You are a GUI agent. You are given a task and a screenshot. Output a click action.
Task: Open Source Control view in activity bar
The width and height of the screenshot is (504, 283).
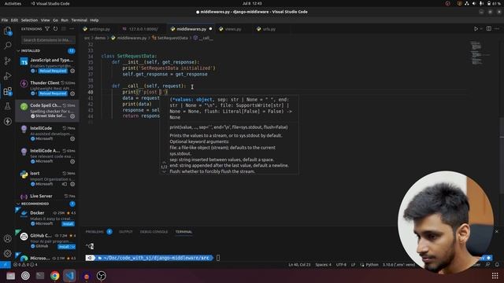[7, 61]
